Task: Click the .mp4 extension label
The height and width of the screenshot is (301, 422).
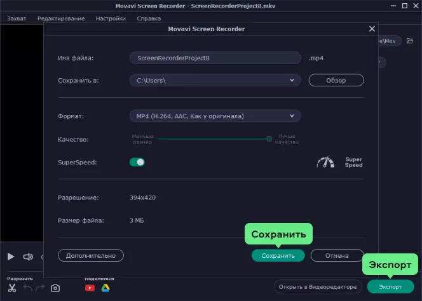Action: coord(316,58)
